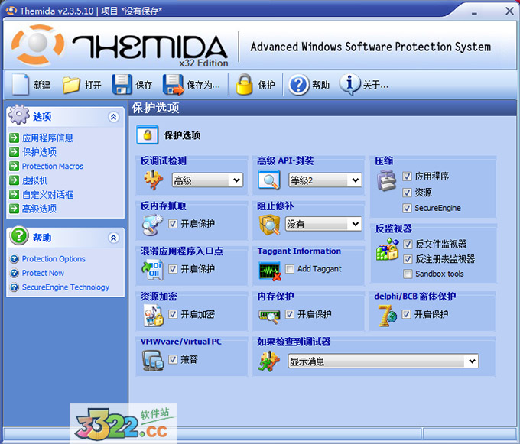Click the 反调试检测 anti-debugger gear icon
The image size is (520, 444).
(153, 180)
